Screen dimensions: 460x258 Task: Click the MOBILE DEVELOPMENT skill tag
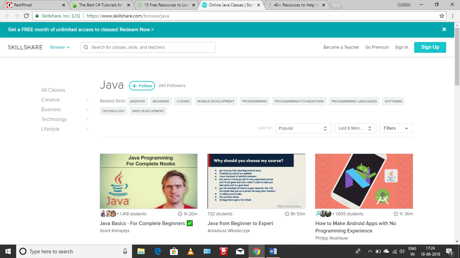pyautogui.click(x=216, y=101)
